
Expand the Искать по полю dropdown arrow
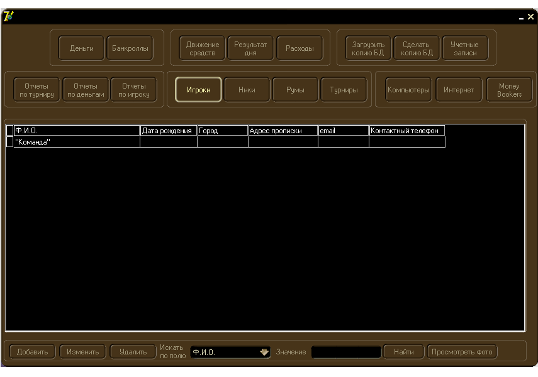(264, 352)
